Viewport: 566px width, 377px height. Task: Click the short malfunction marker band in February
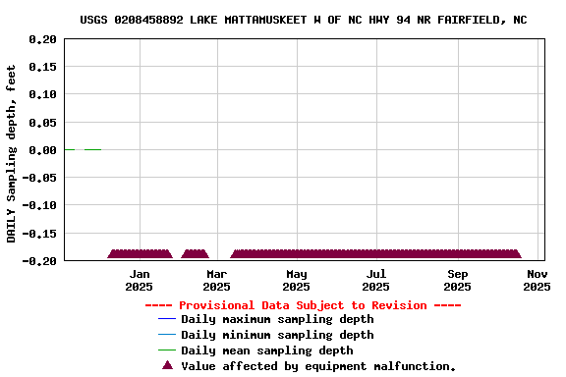(195, 254)
